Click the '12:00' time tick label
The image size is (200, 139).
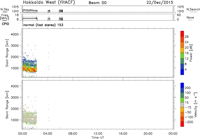click(98, 134)
